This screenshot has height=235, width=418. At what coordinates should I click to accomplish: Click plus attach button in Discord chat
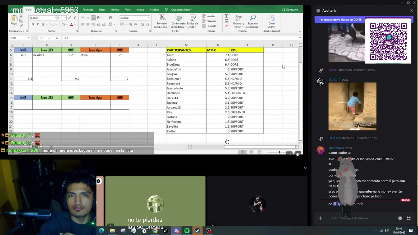coord(321,218)
